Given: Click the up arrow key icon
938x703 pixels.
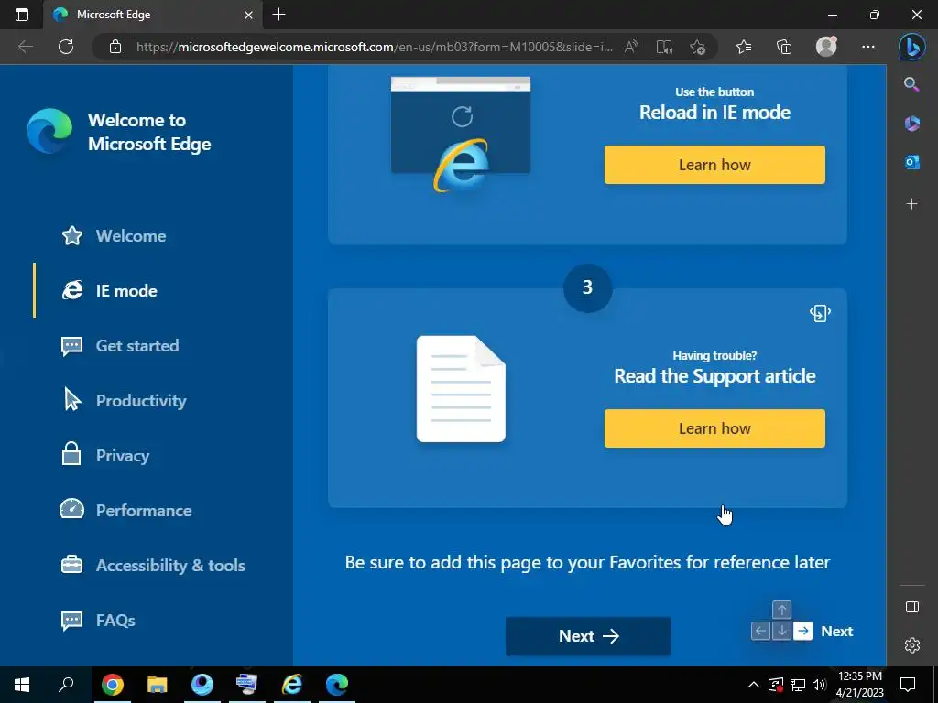Looking at the screenshot, I should point(782,610).
